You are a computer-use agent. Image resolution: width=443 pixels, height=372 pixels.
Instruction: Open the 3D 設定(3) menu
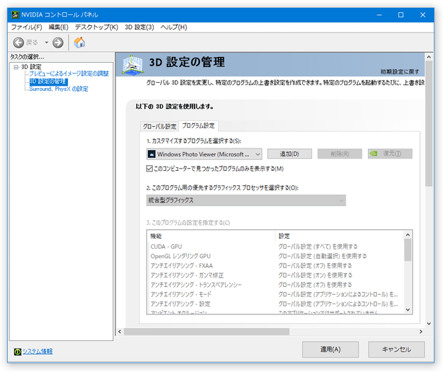click(139, 27)
